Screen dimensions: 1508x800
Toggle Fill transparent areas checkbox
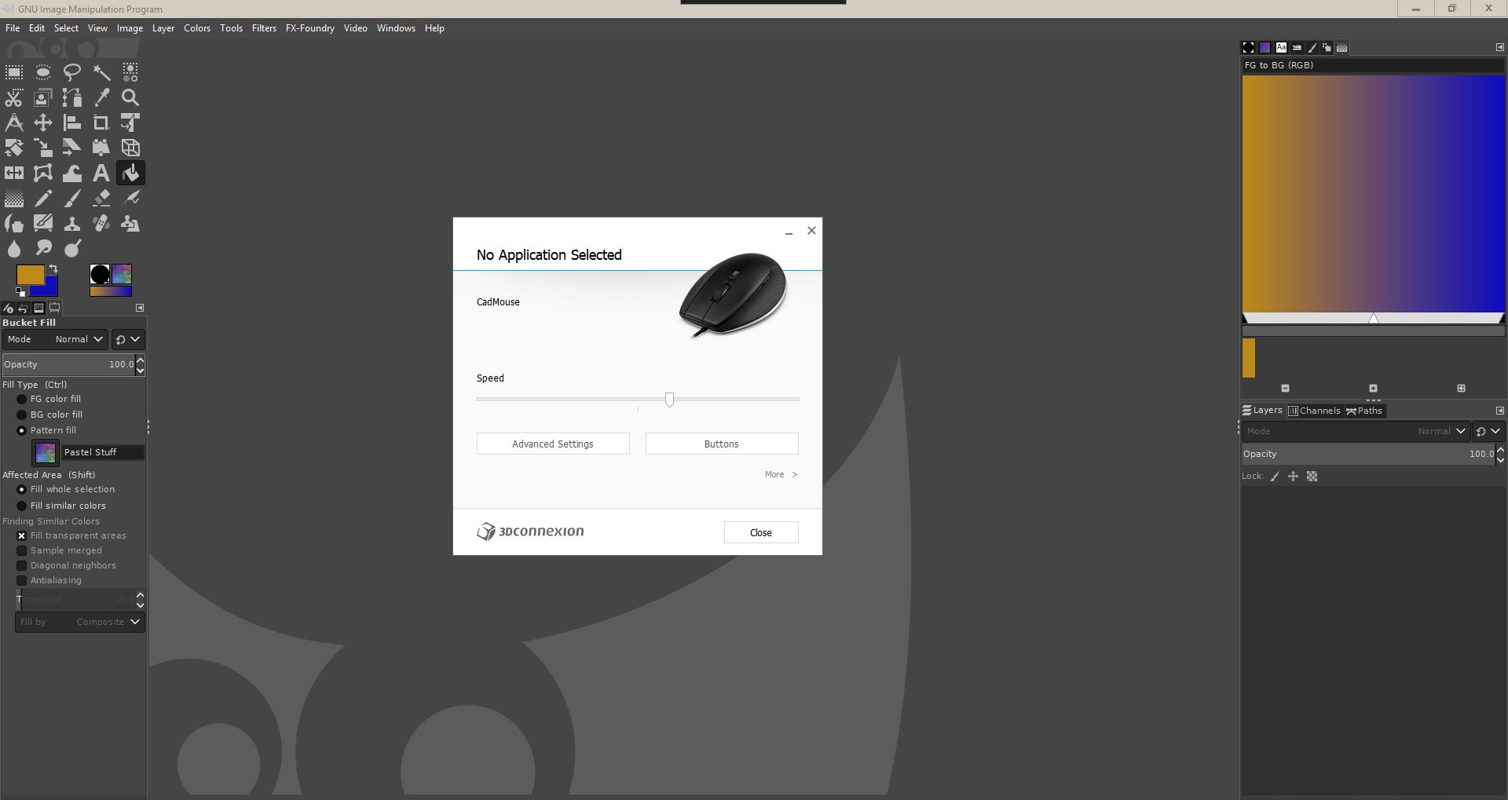(x=22, y=535)
